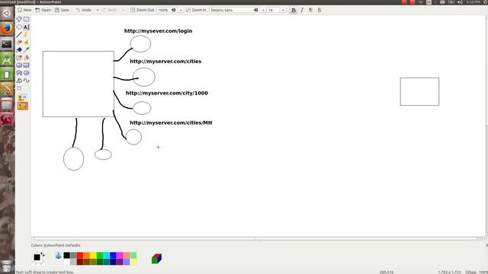Image resolution: width=488 pixels, height=274 pixels.
Task: Pick the white color swatch
Action: pos(66,262)
